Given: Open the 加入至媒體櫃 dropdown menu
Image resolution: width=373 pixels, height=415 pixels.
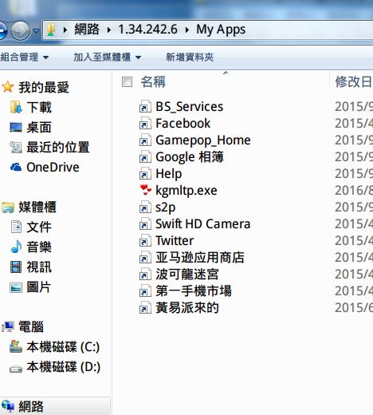Looking at the screenshot, I should [107, 57].
